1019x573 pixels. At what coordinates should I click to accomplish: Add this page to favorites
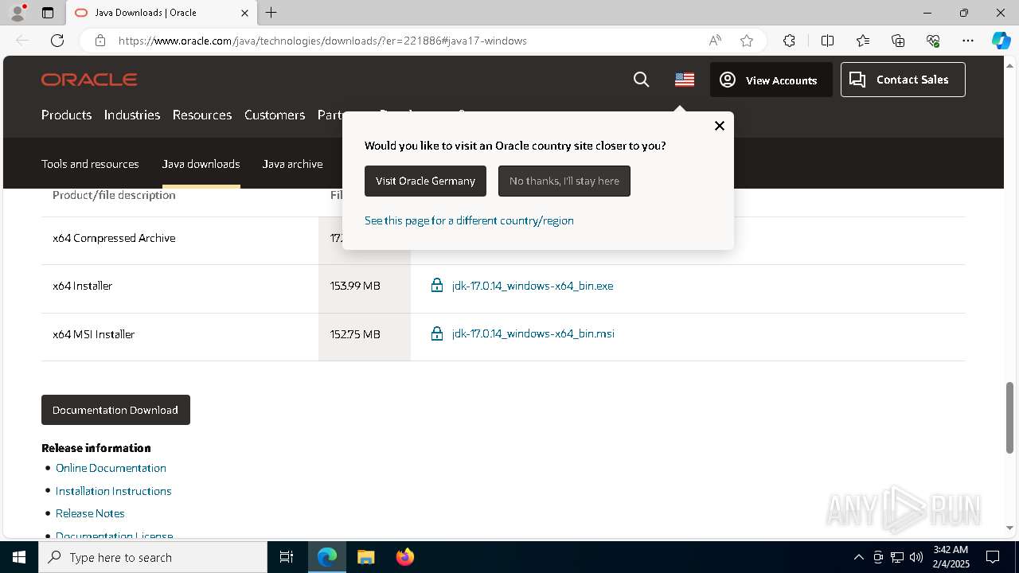click(x=747, y=41)
